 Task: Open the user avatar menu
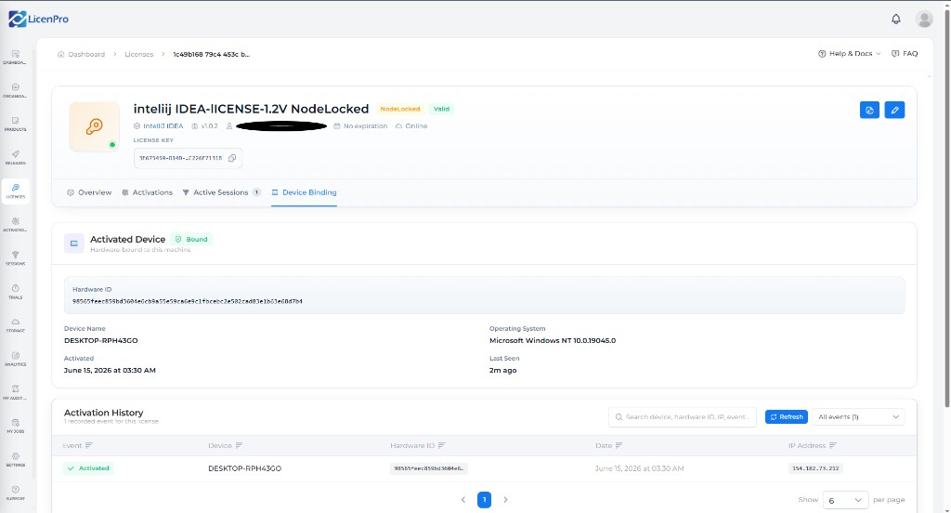pyautogui.click(x=924, y=19)
